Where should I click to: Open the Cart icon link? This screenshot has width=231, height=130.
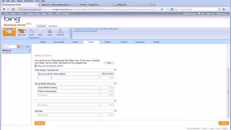point(201,14)
